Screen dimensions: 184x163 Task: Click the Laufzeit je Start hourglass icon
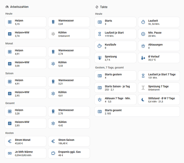99,34
